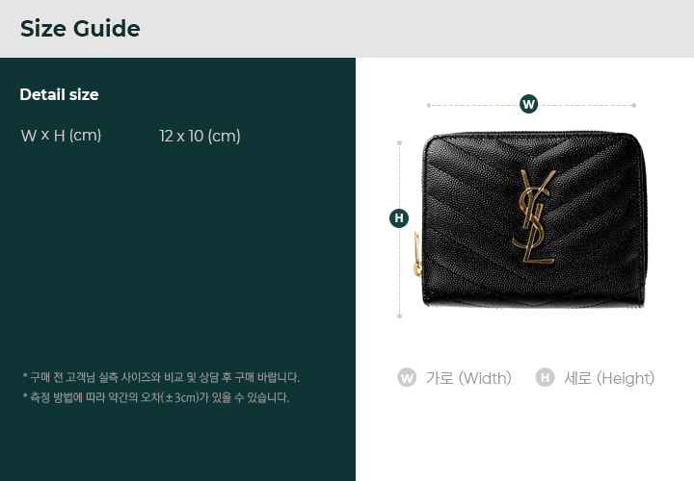Select the 12 x 10 (cm) value
Viewport: 694px width, 481px height.
pyautogui.click(x=200, y=136)
